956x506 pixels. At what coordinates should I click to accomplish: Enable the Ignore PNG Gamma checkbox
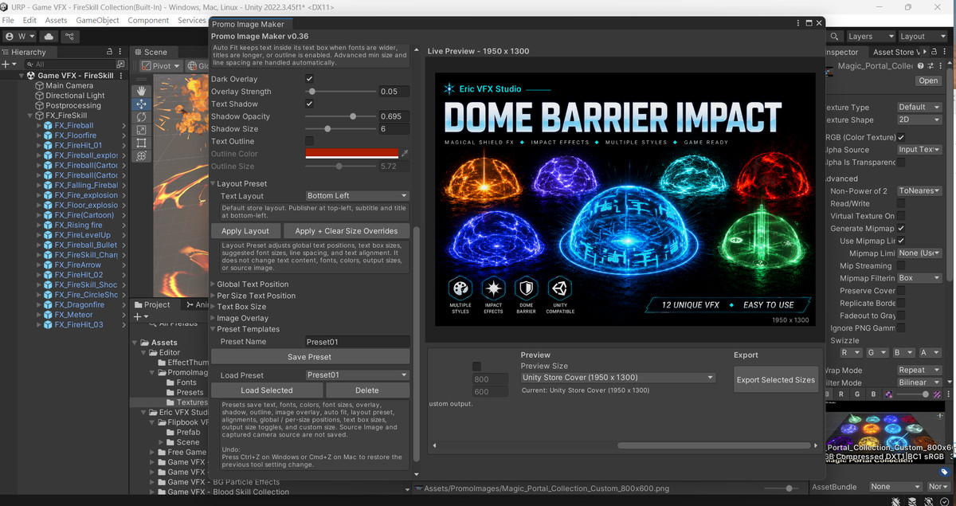(901, 328)
